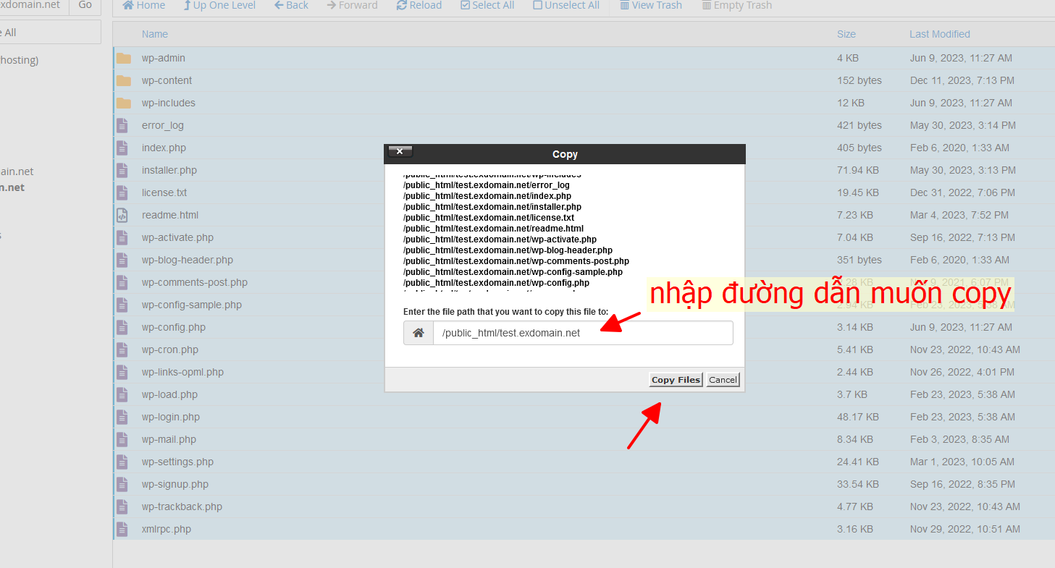Select the xmlrpc.php file name
This screenshot has width=1055, height=568.
(167, 529)
